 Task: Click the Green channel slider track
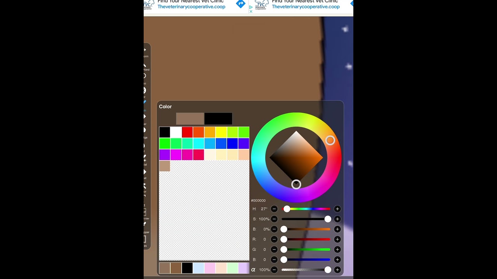tap(307, 250)
